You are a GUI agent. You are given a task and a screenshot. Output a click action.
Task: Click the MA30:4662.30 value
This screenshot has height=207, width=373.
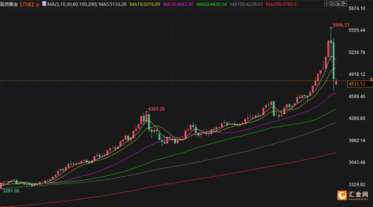coord(178,4)
